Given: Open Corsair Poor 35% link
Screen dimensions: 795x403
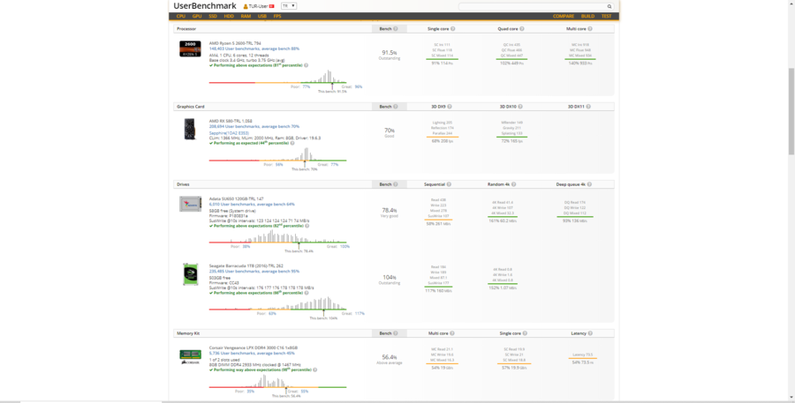Looking at the screenshot, I should click(251, 392).
